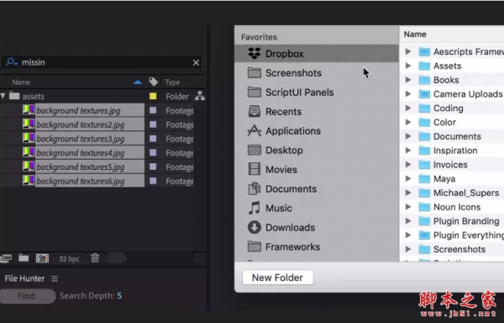Click lavender label swatch of background textures.jpg
The width and height of the screenshot is (504, 323).
(153, 110)
